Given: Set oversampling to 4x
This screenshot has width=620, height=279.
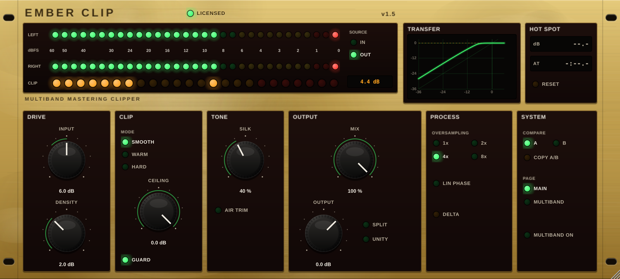Looking at the screenshot, I should pyautogui.click(x=441, y=157).
